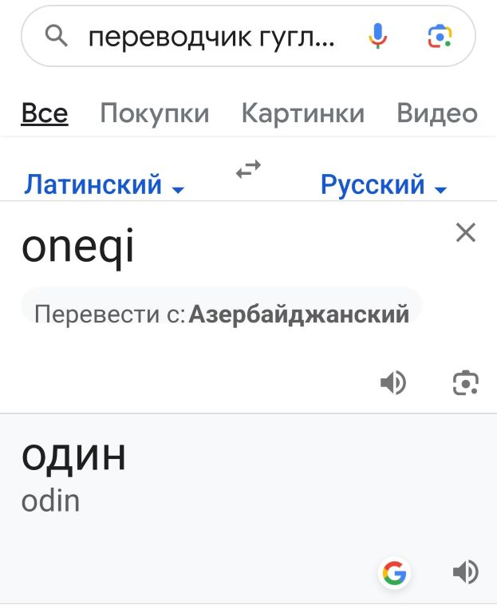Choose 'Перевести с: Азербайджанский' suggestion
The image size is (497, 609).
(221, 313)
